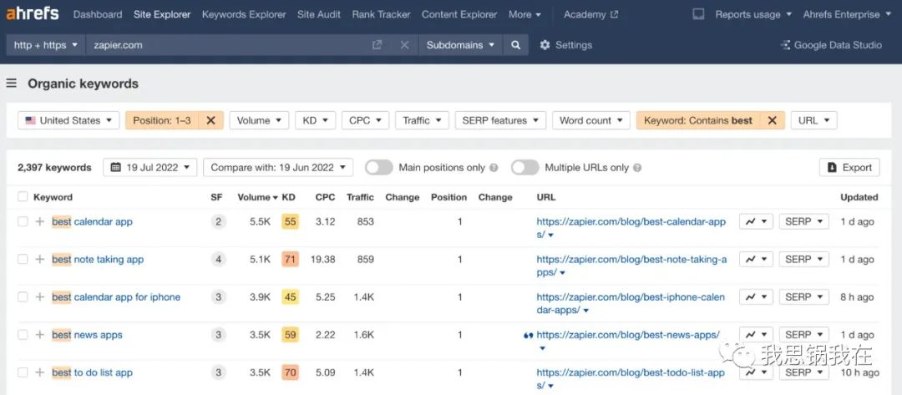
Task: Check the best calendar app for iphone checkbox
Action: click(23, 296)
